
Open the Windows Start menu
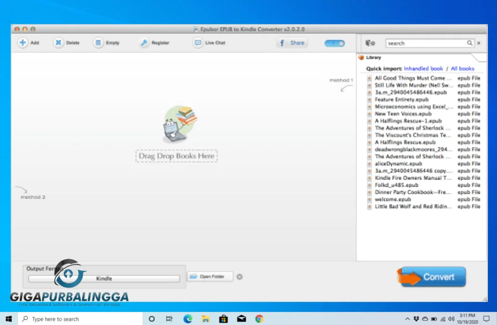[x=8, y=318]
